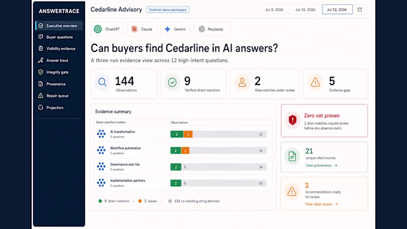Screen dimensions: 407x229
Task: Click the Evidence summary heading
Action: 113,111
